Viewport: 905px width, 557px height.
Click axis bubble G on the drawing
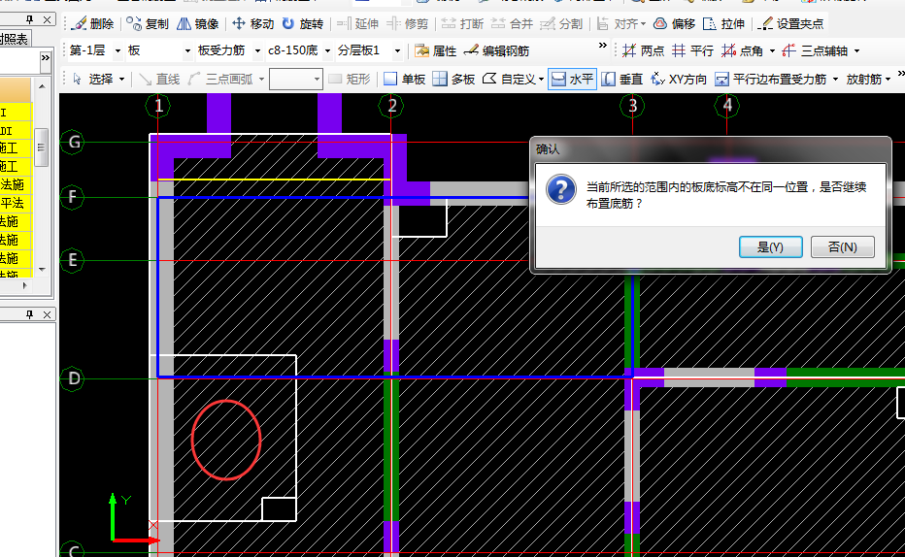click(74, 142)
